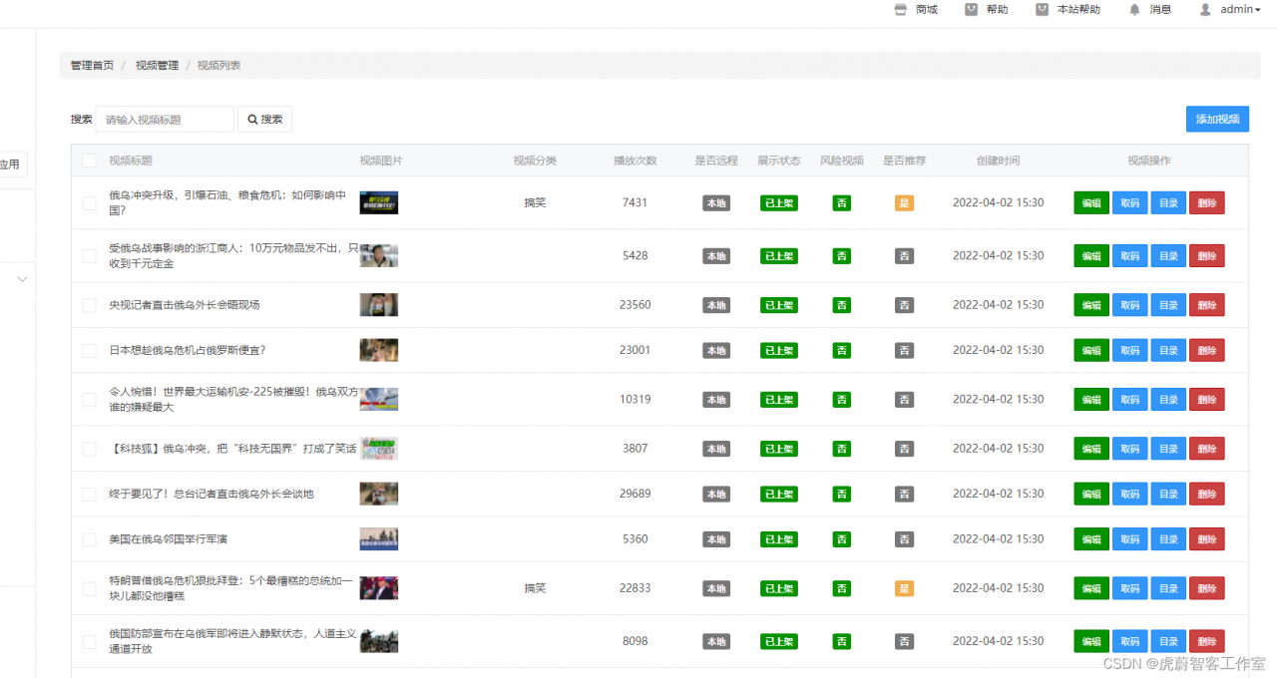Click 目录 for 央视记者直击 row

[1168, 304]
